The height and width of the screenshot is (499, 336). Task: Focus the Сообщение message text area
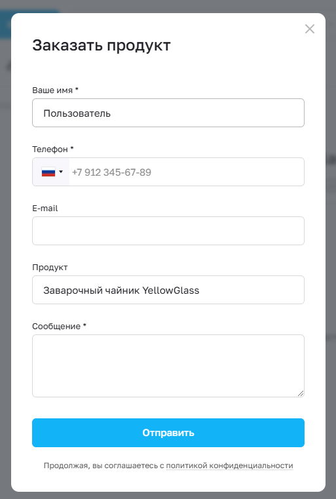168,366
